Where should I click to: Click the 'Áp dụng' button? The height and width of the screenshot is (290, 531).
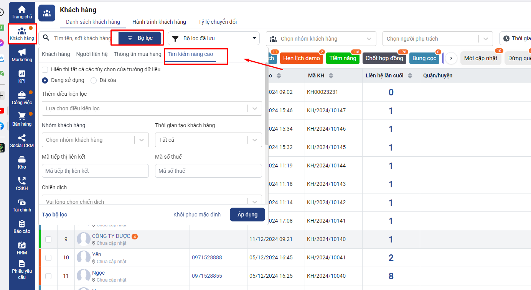coord(247,215)
